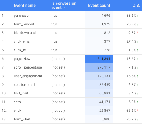Select the session_start table row
The width and height of the screenshot is (142, 124).
click(x=71, y=85)
